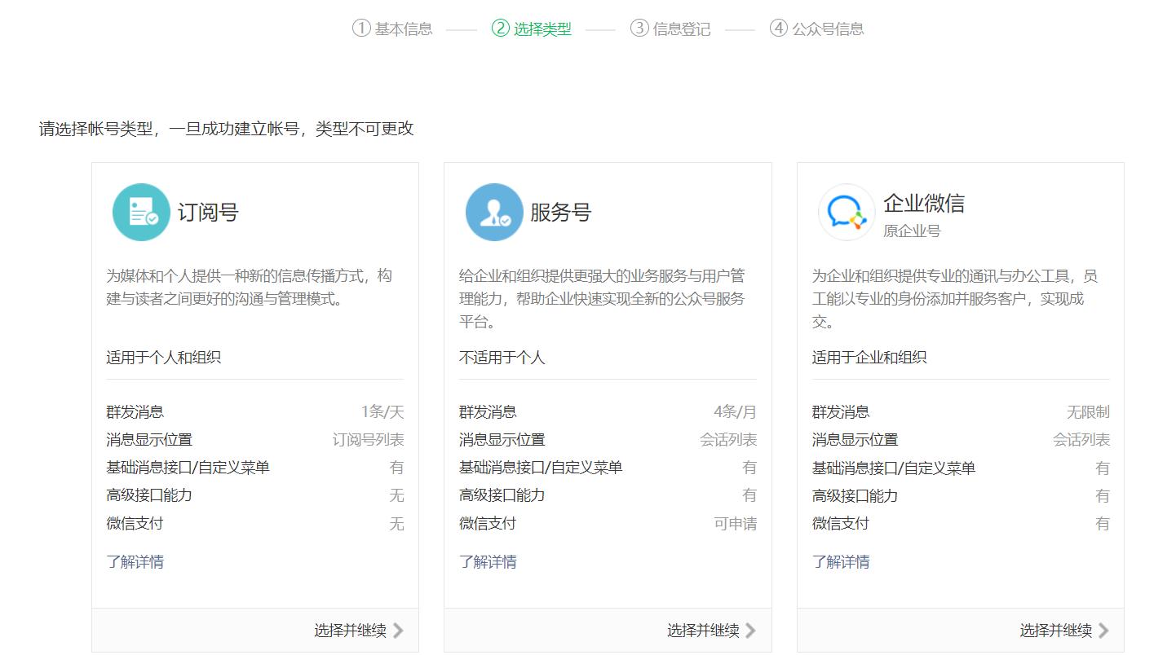Click the arrow beside 服务号 选择并继续

pos(750,630)
